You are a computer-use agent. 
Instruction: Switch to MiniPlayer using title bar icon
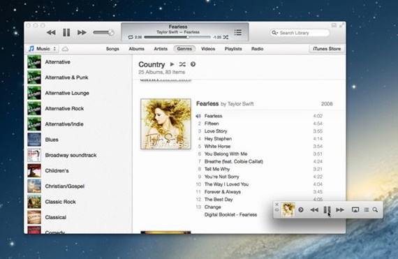334,25
